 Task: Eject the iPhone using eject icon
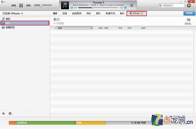22,13
